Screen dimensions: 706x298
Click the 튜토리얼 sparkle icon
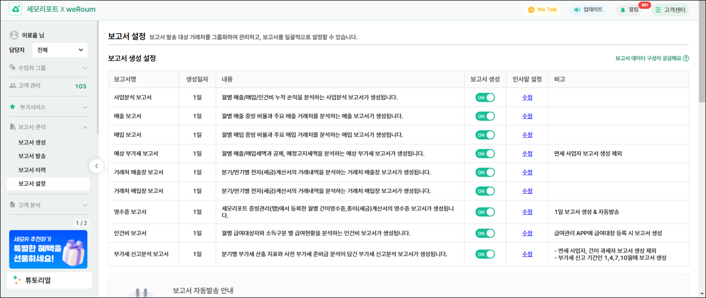click(17, 280)
